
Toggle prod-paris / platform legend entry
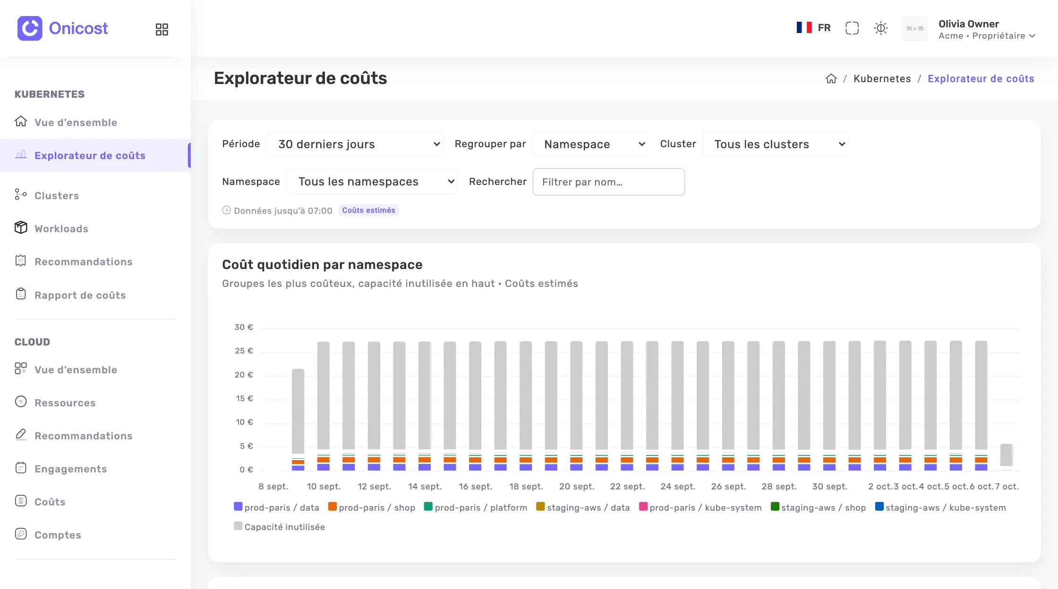pyautogui.click(x=476, y=507)
